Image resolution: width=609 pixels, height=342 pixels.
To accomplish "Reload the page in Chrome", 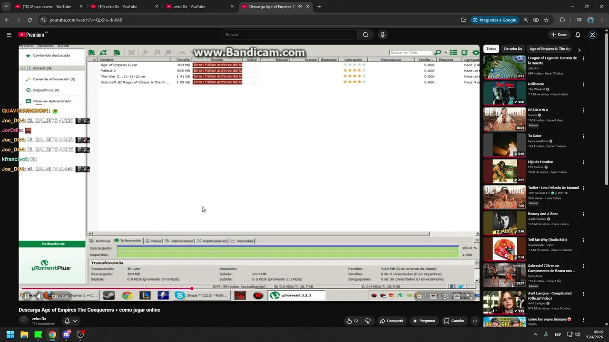I will coord(29,20).
